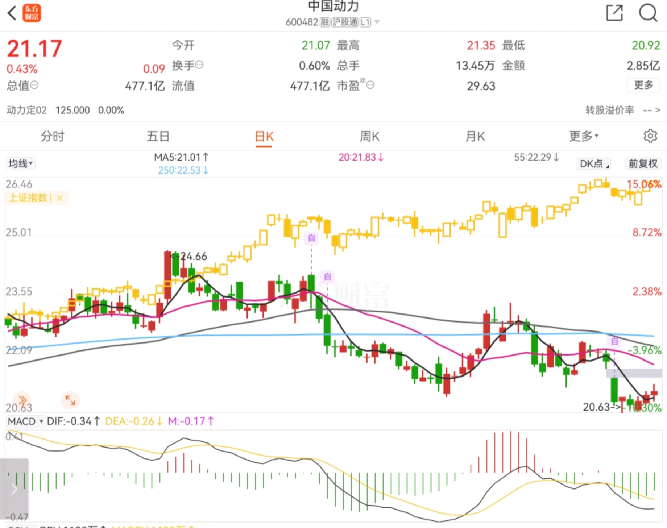667x528 pixels.
Task: Tap the L1 level tag
Action: (365, 22)
